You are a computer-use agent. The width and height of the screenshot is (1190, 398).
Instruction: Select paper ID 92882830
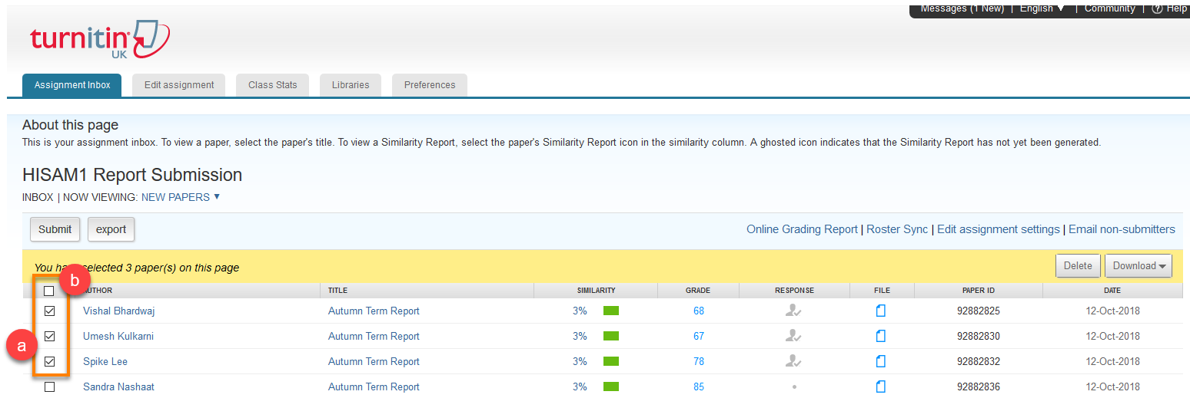pyautogui.click(x=979, y=336)
